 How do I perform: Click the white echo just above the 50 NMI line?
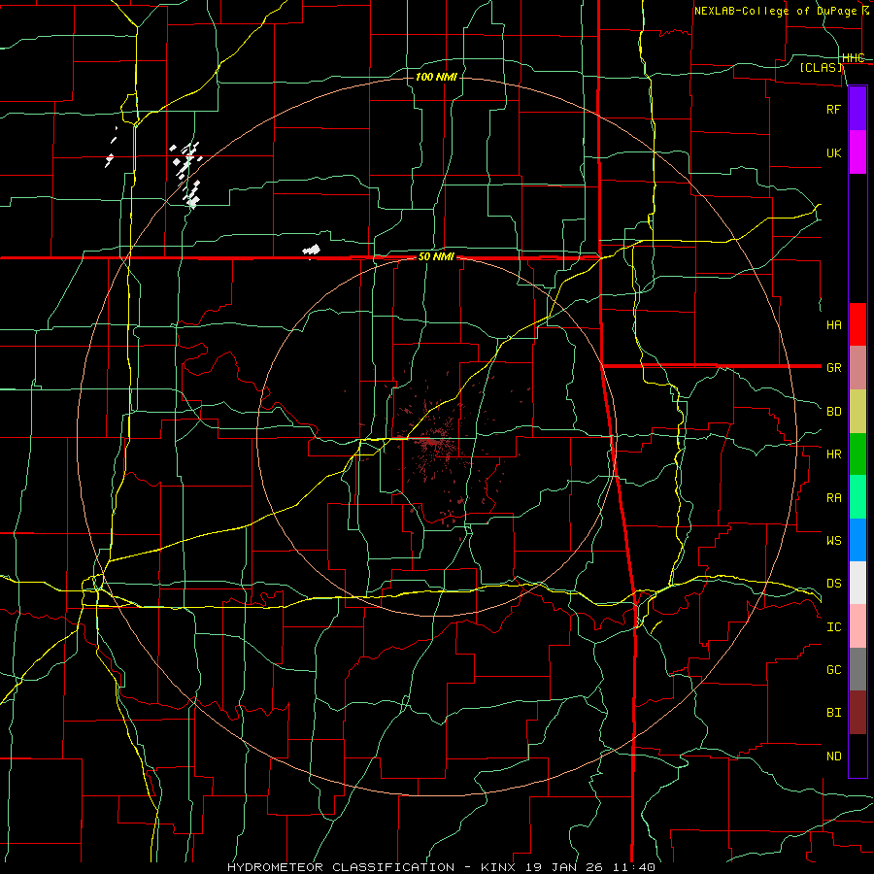click(x=312, y=251)
